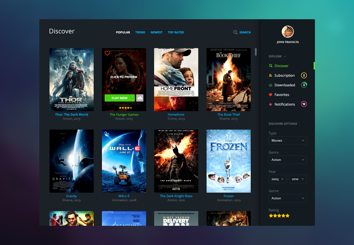Click the John Travolta username
Viewport: 354px width, 245px height.
[288, 42]
